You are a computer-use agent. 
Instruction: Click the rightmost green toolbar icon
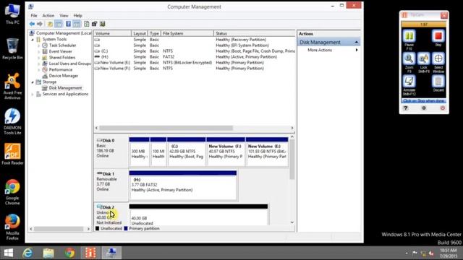[x=103, y=24]
